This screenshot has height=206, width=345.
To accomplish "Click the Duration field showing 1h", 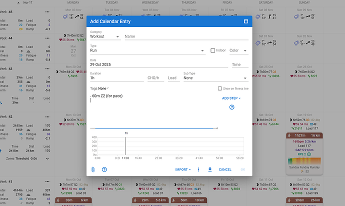I will (116, 78).
